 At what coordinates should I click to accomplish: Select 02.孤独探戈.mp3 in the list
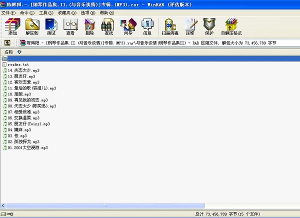23,142
